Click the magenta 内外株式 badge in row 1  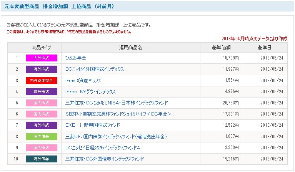point(42,58)
